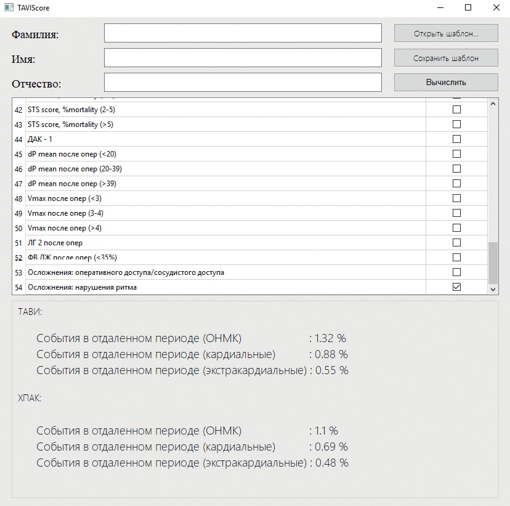
Task: Check 'dP mean после опер (20-39)' box
Action: click(456, 168)
